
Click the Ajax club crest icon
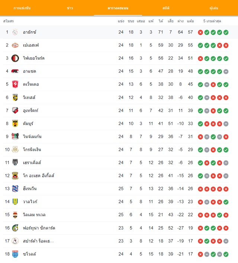point(15,32)
